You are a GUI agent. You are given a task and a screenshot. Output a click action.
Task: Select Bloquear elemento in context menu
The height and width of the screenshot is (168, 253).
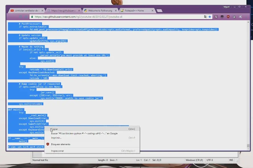point(92,144)
